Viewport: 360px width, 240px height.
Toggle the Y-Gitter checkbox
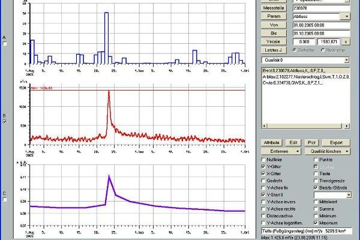pyautogui.click(x=264, y=166)
